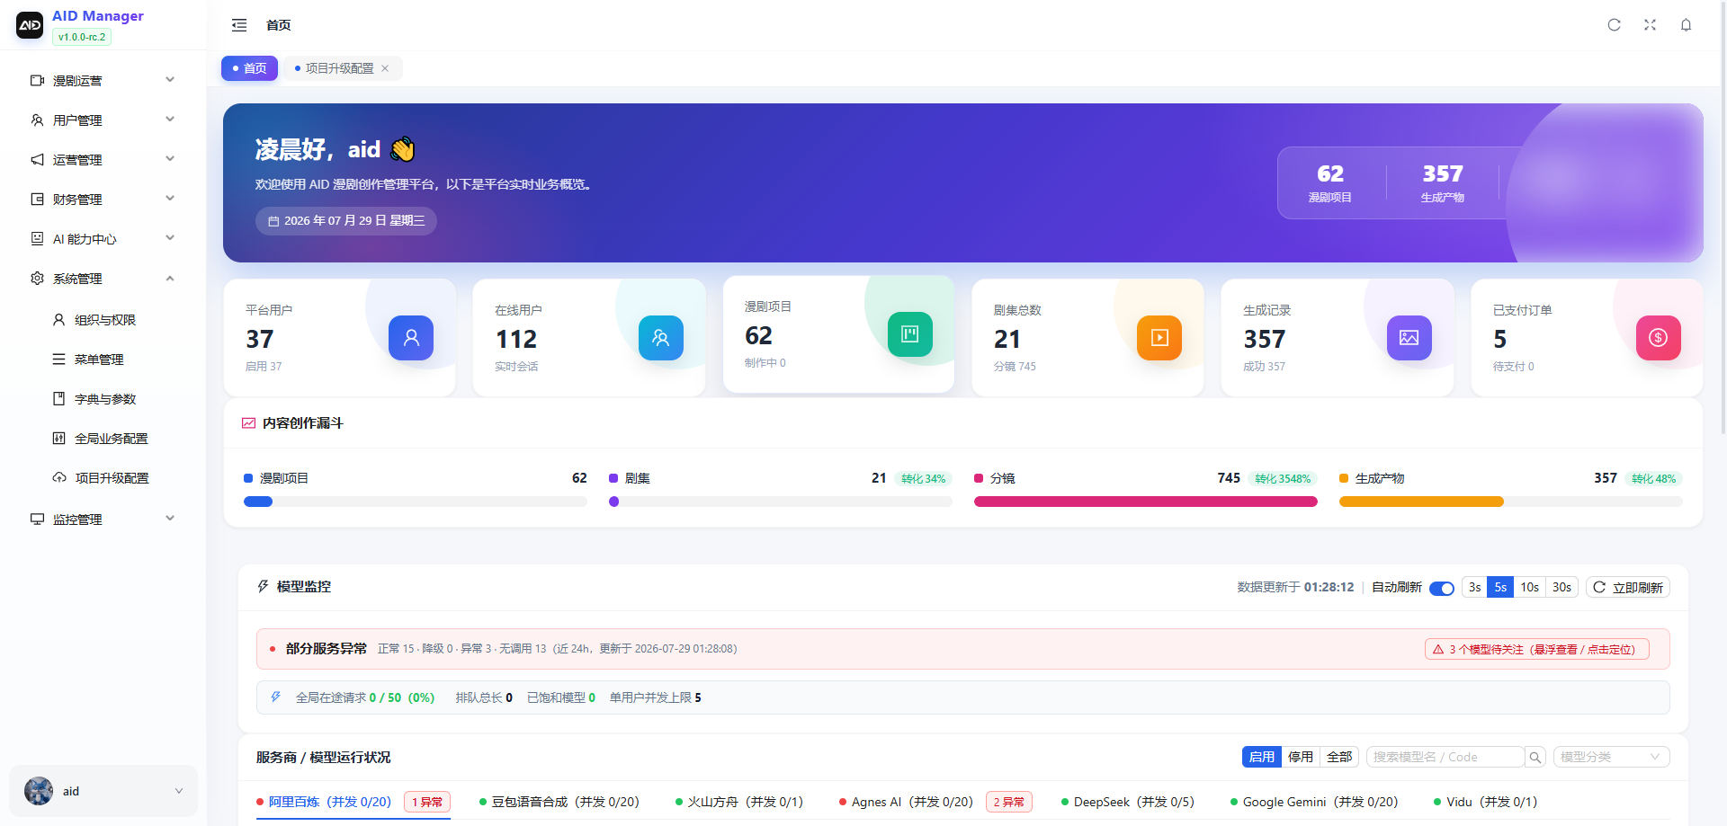Click the chart icon beside 内容创作漏斗
This screenshot has height=826, width=1727.
248,423
